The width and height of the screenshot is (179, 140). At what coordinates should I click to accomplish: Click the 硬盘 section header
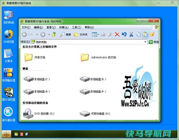coord(25,69)
